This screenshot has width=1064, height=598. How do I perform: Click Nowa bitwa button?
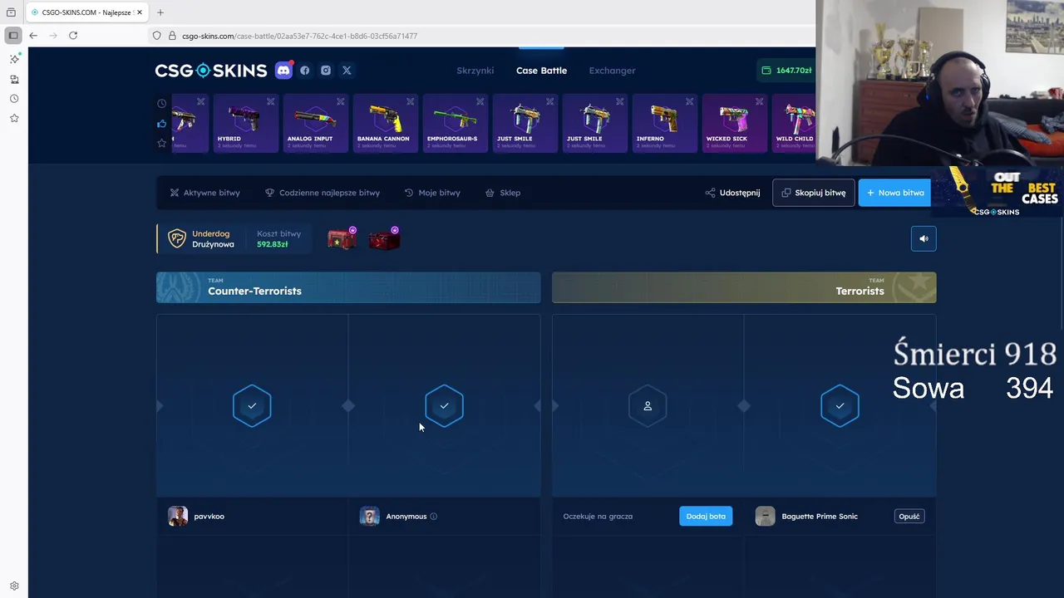click(894, 193)
